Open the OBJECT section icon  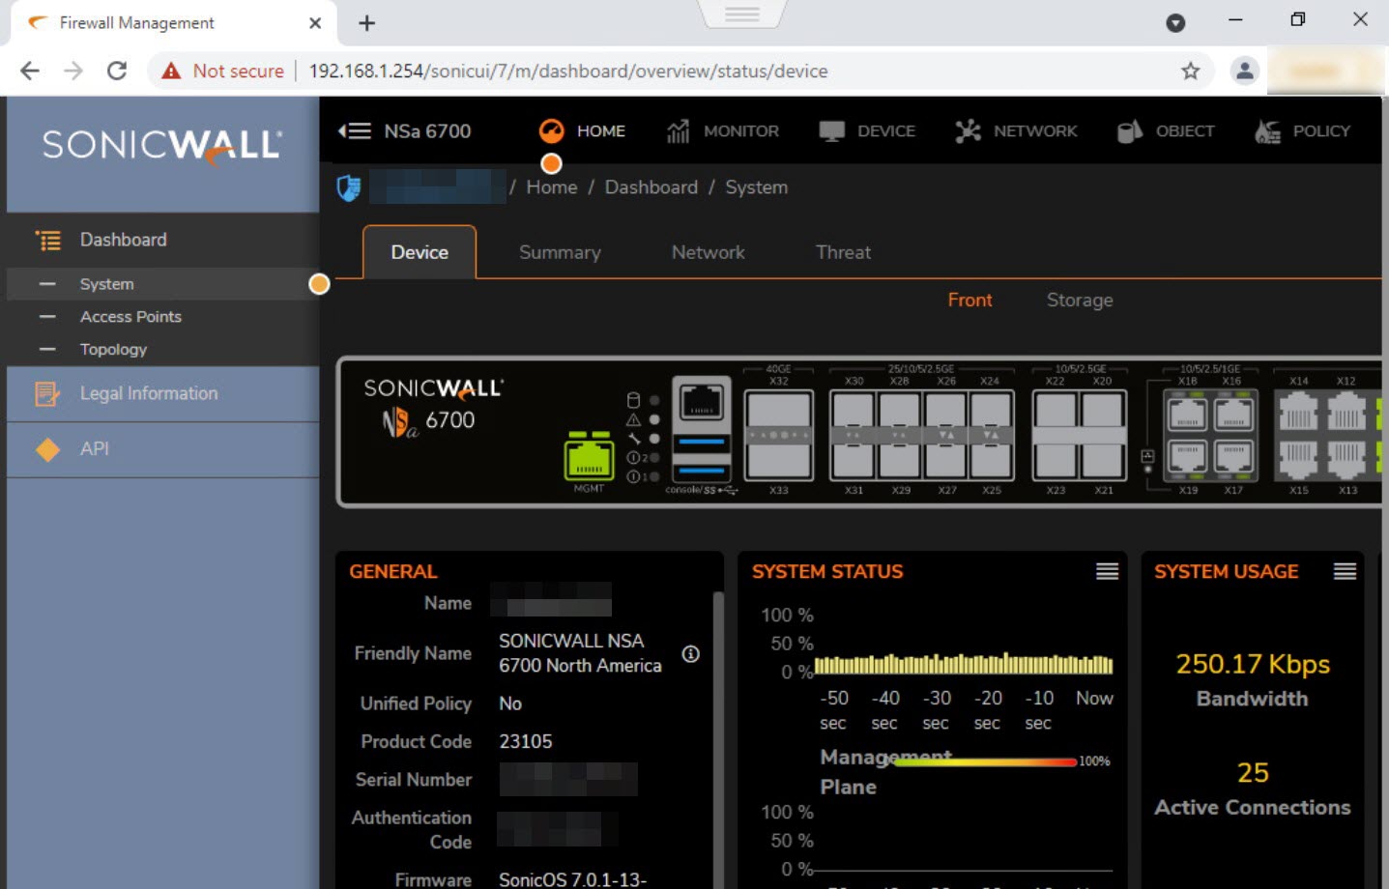pyautogui.click(x=1129, y=131)
